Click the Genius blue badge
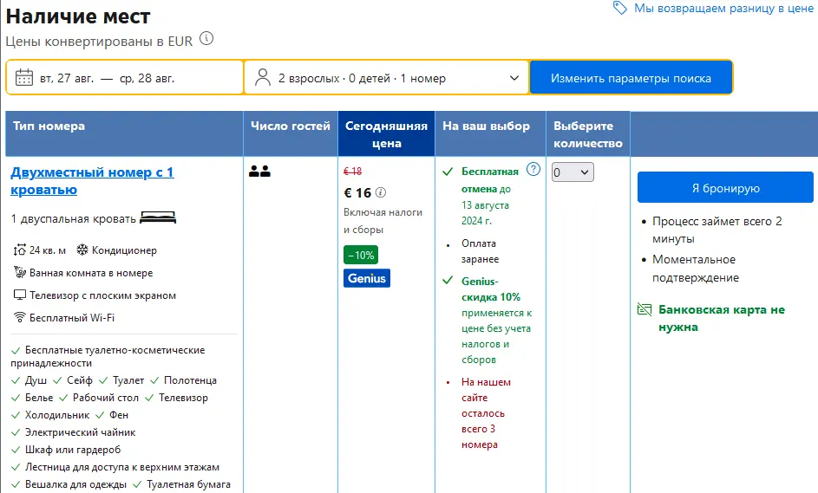 pyautogui.click(x=366, y=278)
